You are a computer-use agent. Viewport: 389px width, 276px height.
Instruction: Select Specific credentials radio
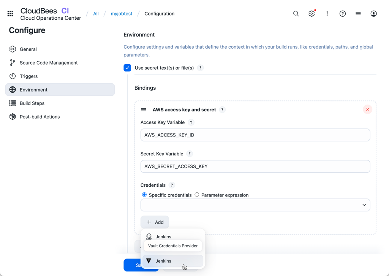coord(144,195)
